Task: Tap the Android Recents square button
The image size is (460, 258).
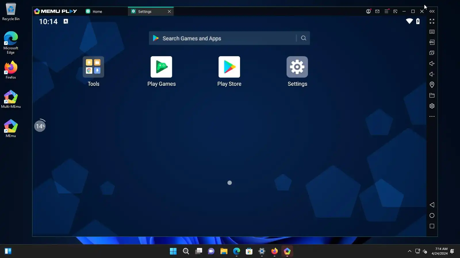Action: click(x=432, y=226)
